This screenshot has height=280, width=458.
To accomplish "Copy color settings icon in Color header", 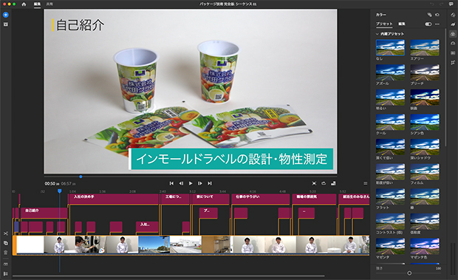I will pyautogui.click(x=429, y=15).
